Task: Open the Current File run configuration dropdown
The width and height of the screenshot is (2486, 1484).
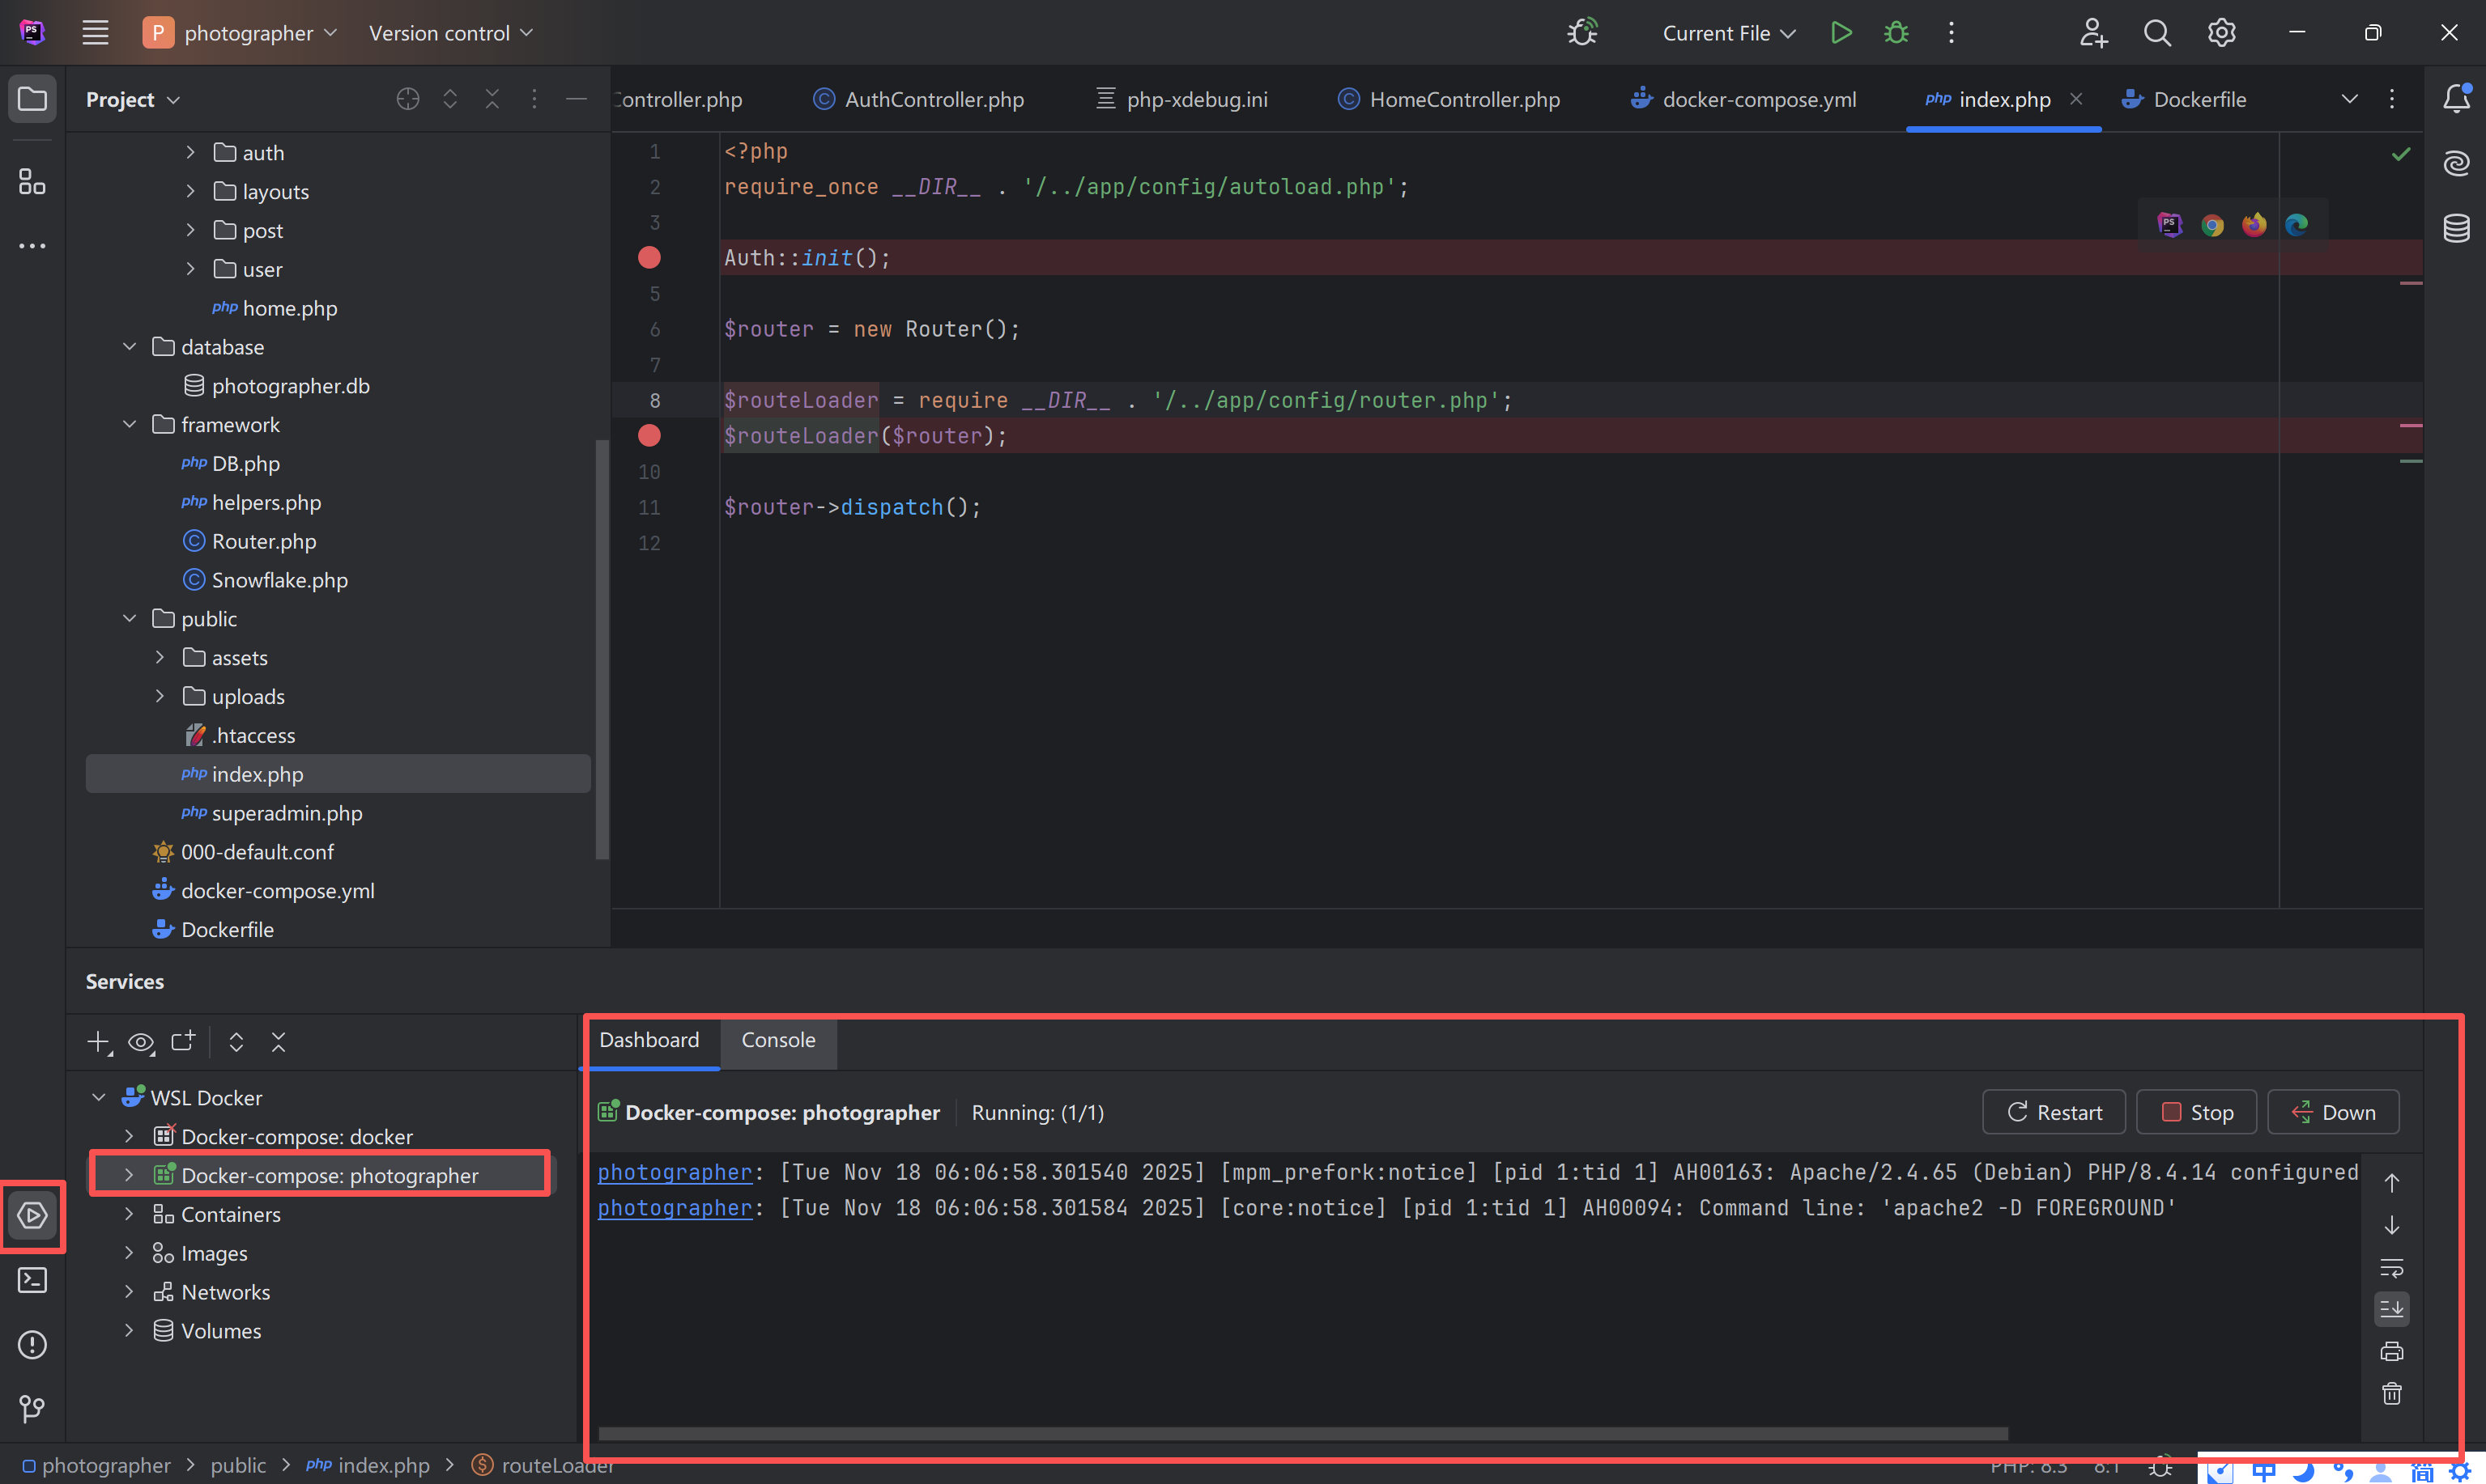Action: tap(1728, 33)
